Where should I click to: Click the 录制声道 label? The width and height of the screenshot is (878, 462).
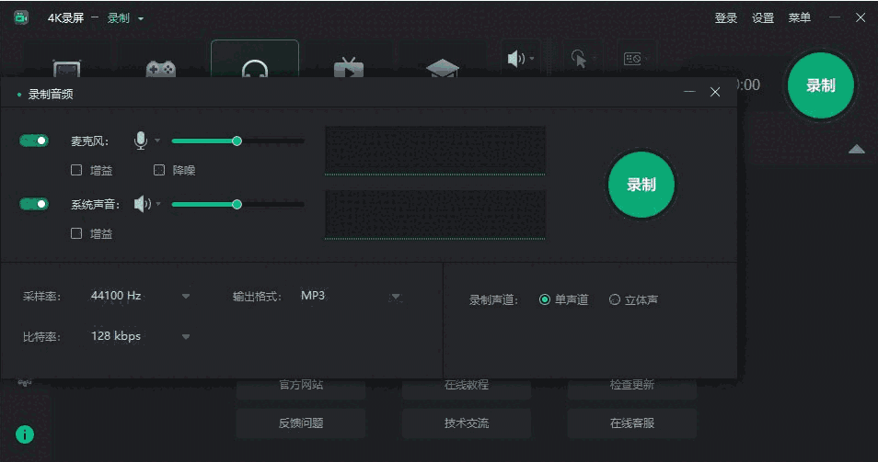pos(493,300)
